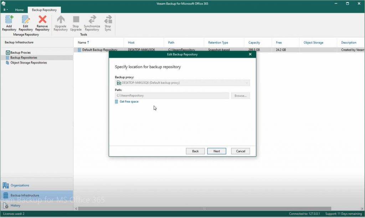Click the Veeam application logo icon

pyautogui.click(x=3, y=3)
